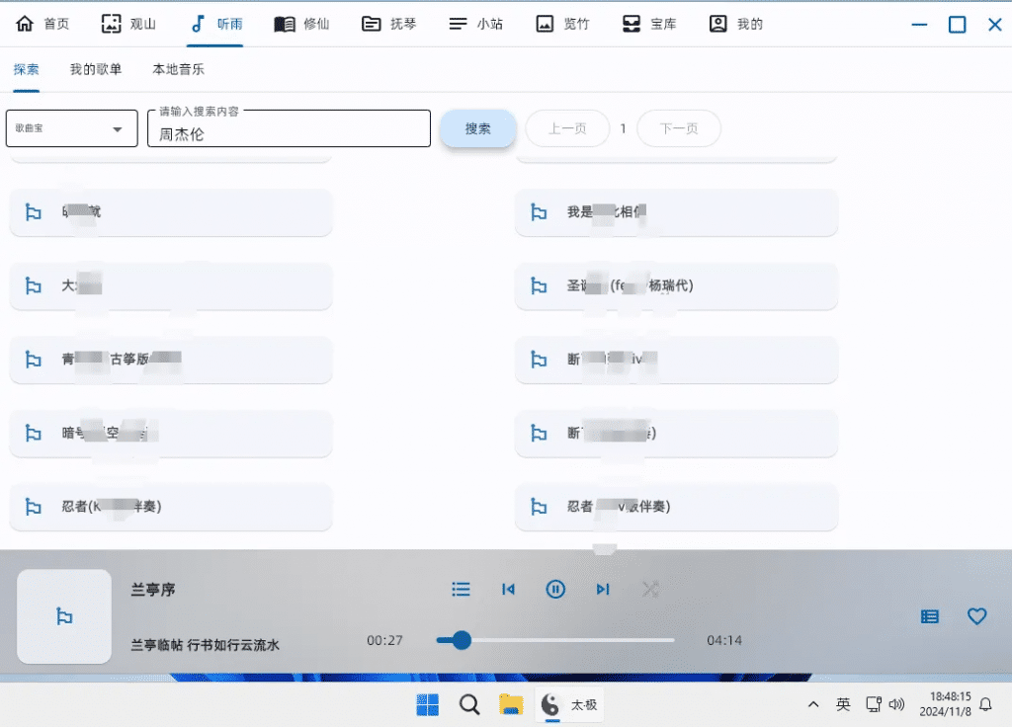Open the network tray icon
Image resolution: width=1012 pixels, height=727 pixels.
874,704
